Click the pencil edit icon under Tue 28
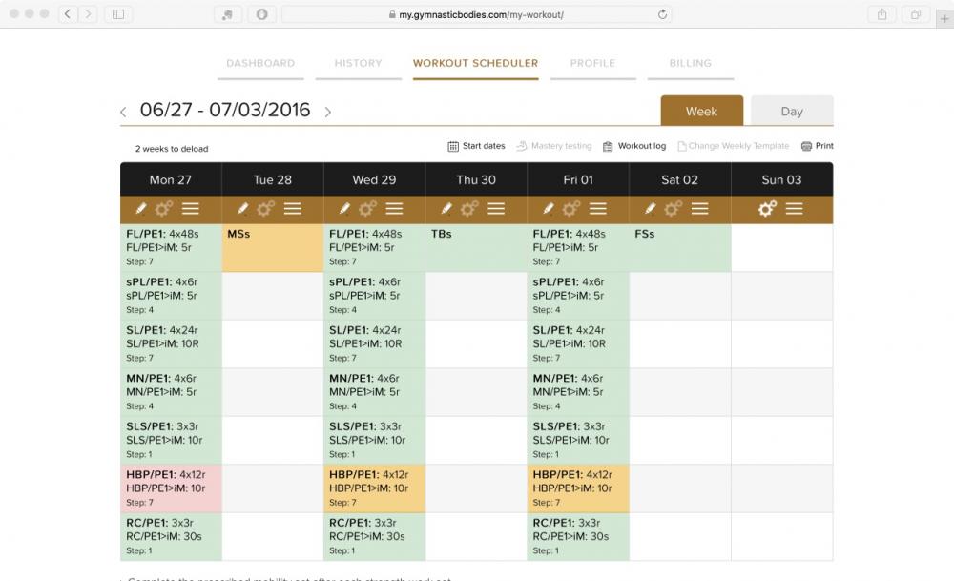This screenshot has width=954, height=581. coord(242,209)
